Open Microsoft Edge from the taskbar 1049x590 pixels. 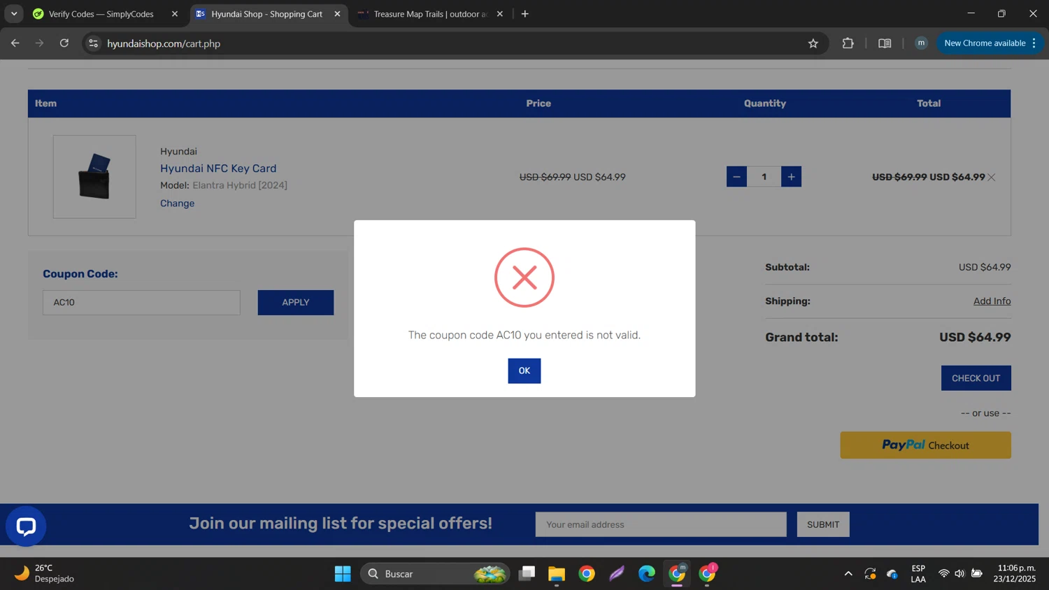point(647,574)
